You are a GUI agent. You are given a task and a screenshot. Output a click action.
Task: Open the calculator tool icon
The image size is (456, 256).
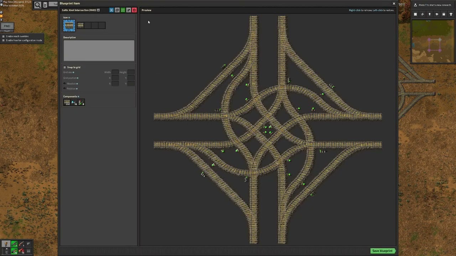pos(45,5)
